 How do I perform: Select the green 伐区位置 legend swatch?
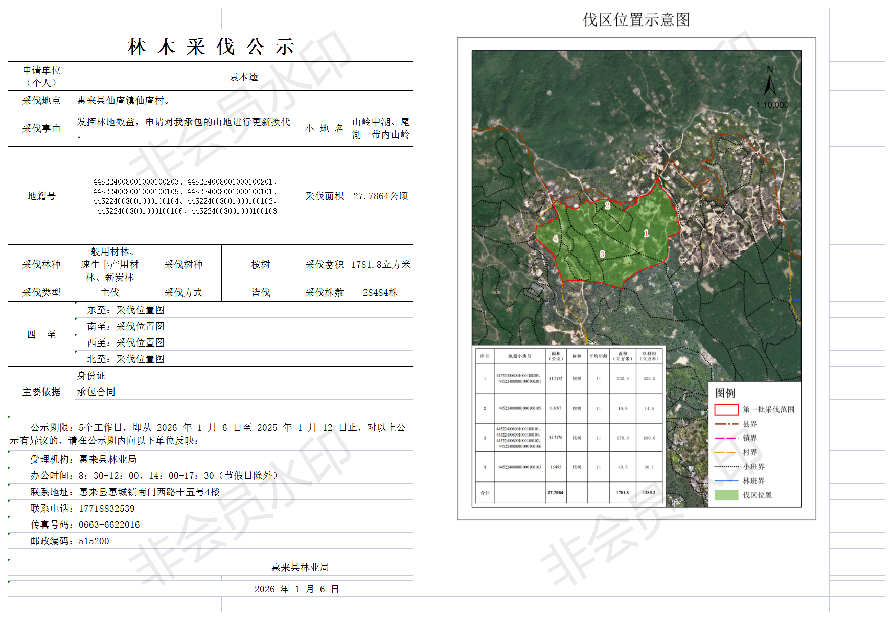click(x=726, y=495)
